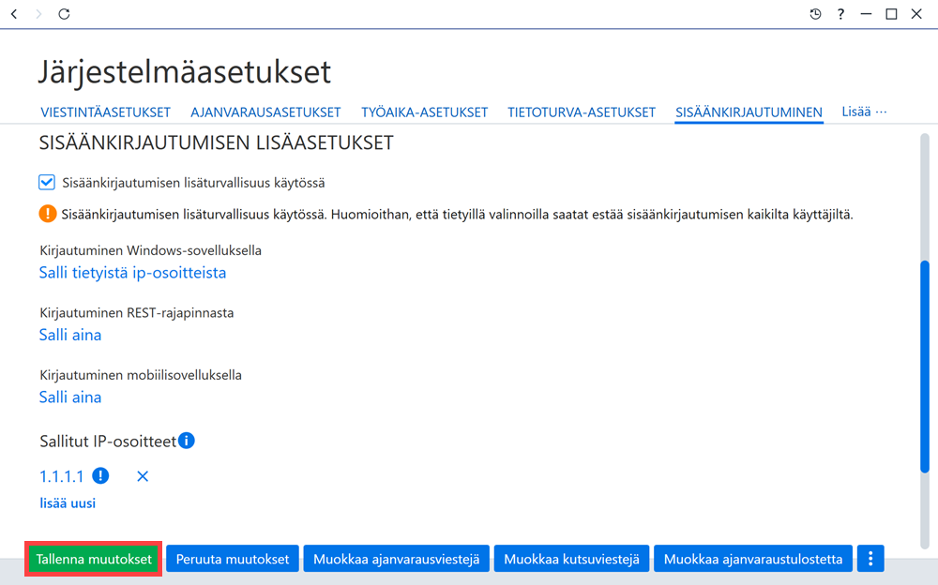Open help with the question mark
The width and height of the screenshot is (938, 585).
click(x=840, y=14)
